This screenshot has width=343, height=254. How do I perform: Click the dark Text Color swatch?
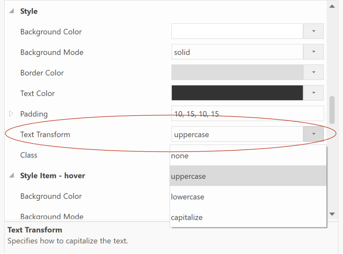[x=237, y=93]
